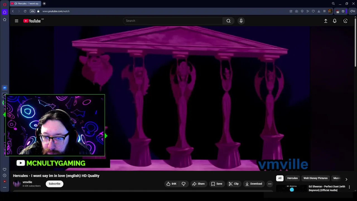Select the All filter chip
The image size is (357, 201).
point(280,178)
